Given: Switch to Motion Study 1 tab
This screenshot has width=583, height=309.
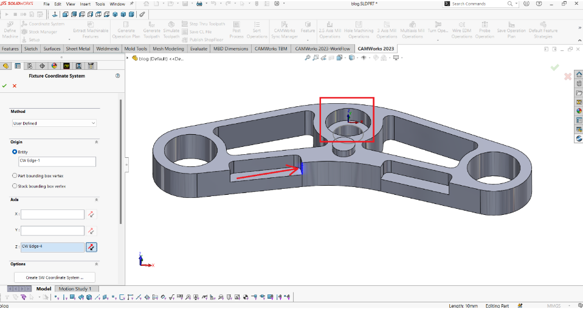Looking at the screenshot, I should click(x=74, y=289).
